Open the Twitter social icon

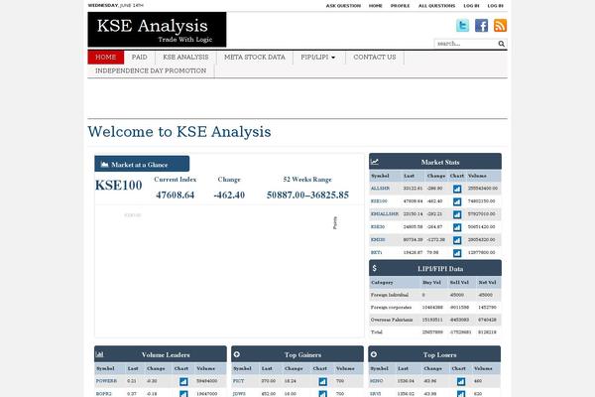pyautogui.click(x=462, y=26)
